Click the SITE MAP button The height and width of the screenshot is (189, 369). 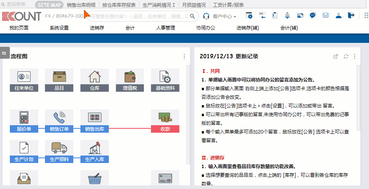point(49,5)
